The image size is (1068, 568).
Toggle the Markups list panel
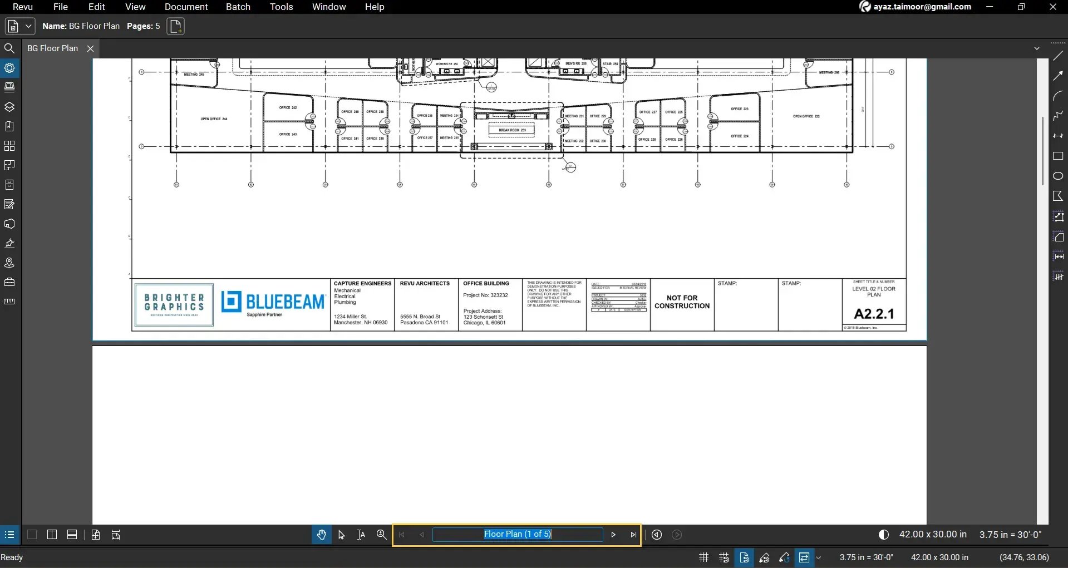9,535
